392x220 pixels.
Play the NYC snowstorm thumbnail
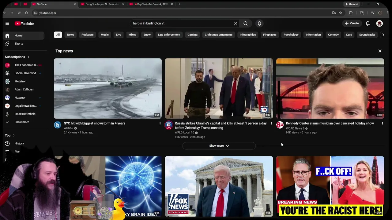click(x=108, y=89)
